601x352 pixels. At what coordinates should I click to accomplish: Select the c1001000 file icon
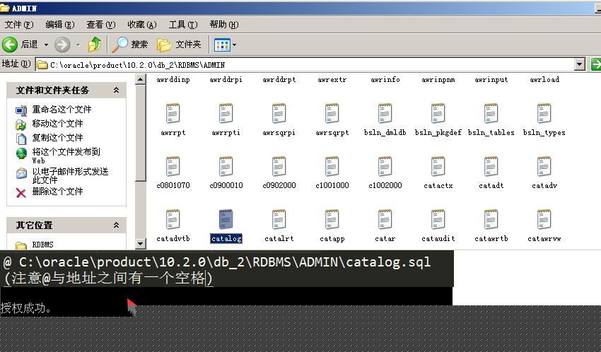[332, 167]
